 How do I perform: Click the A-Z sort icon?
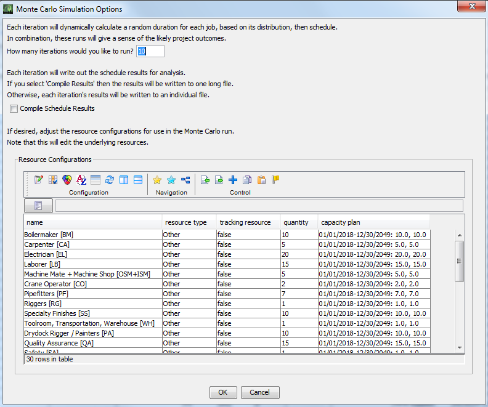81,180
